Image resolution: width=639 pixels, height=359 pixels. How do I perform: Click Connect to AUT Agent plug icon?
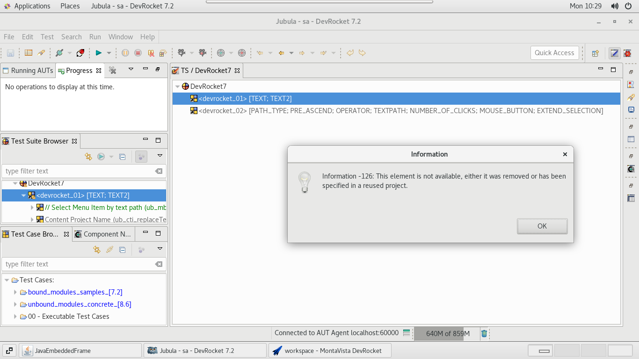[59, 53]
